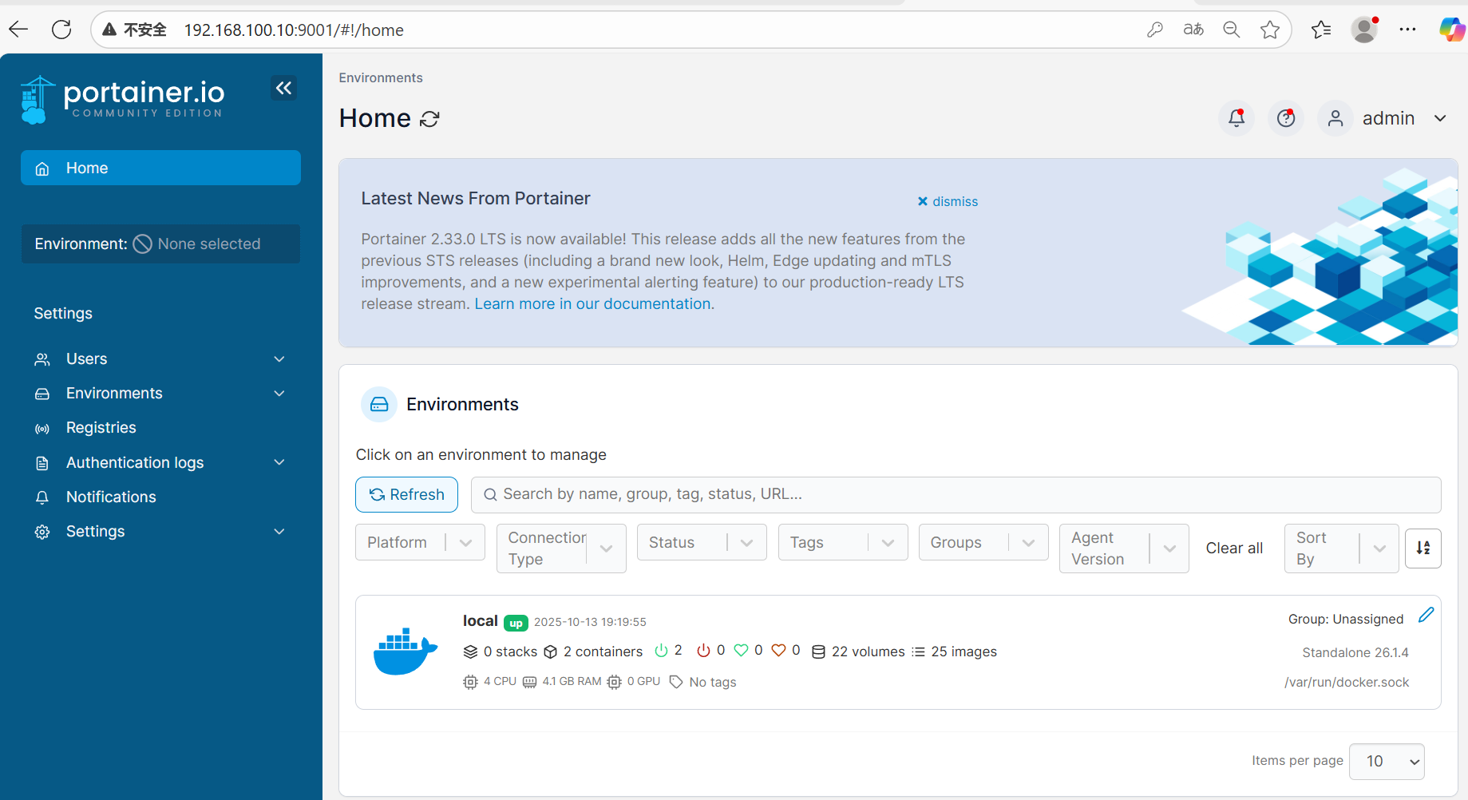The image size is (1468, 800).
Task: Open browser settings and more menu
Action: tap(1407, 30)
